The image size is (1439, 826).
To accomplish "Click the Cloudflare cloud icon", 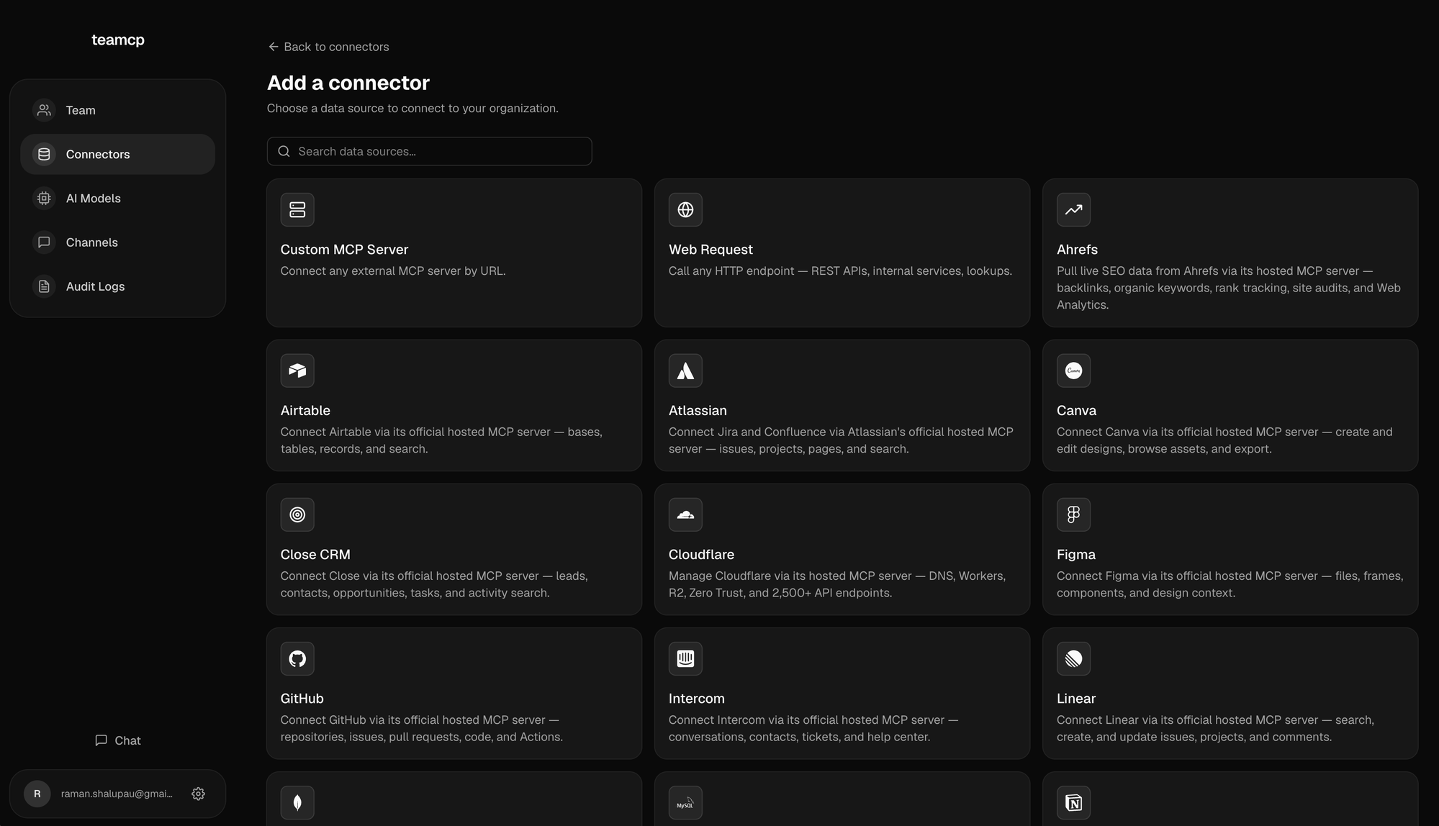I will pyautogui.click(x=685, y=514).
